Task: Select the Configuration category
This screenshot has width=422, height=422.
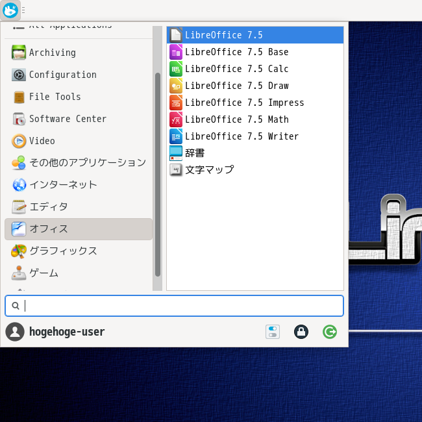Action: [x=79, y=75]
